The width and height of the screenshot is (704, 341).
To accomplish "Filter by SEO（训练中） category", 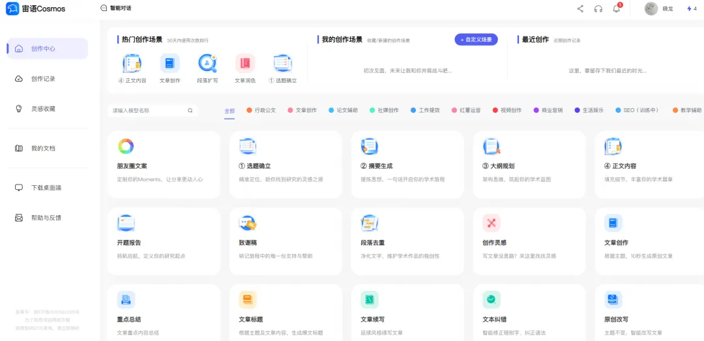I will pos(637,110).
